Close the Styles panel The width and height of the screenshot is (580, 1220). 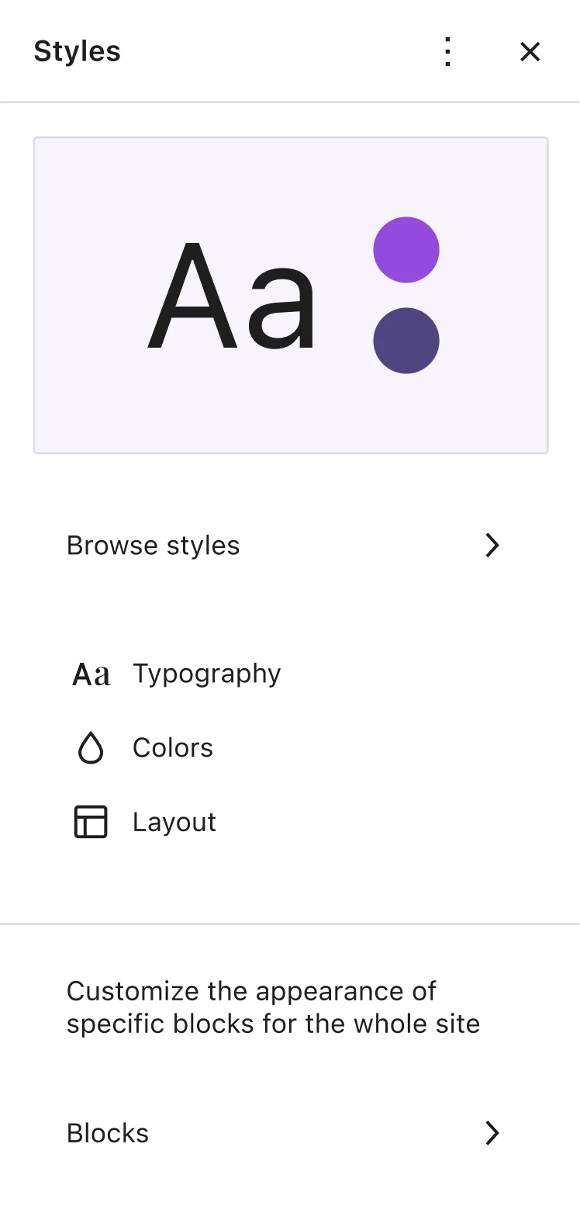(530, 51)
